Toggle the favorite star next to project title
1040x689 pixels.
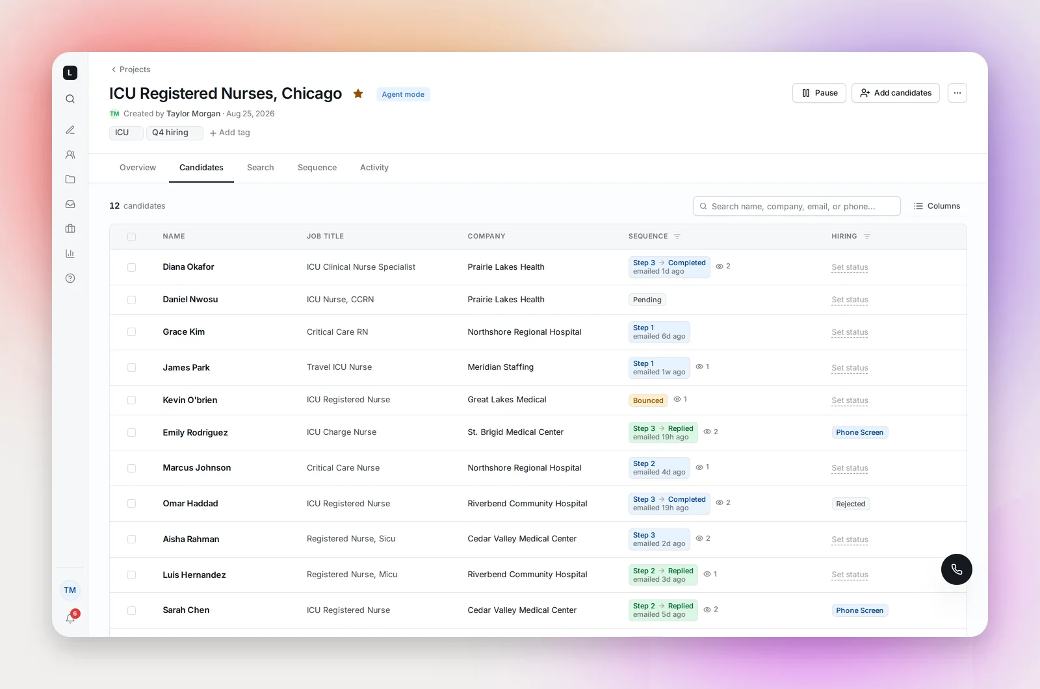[358, 94]
